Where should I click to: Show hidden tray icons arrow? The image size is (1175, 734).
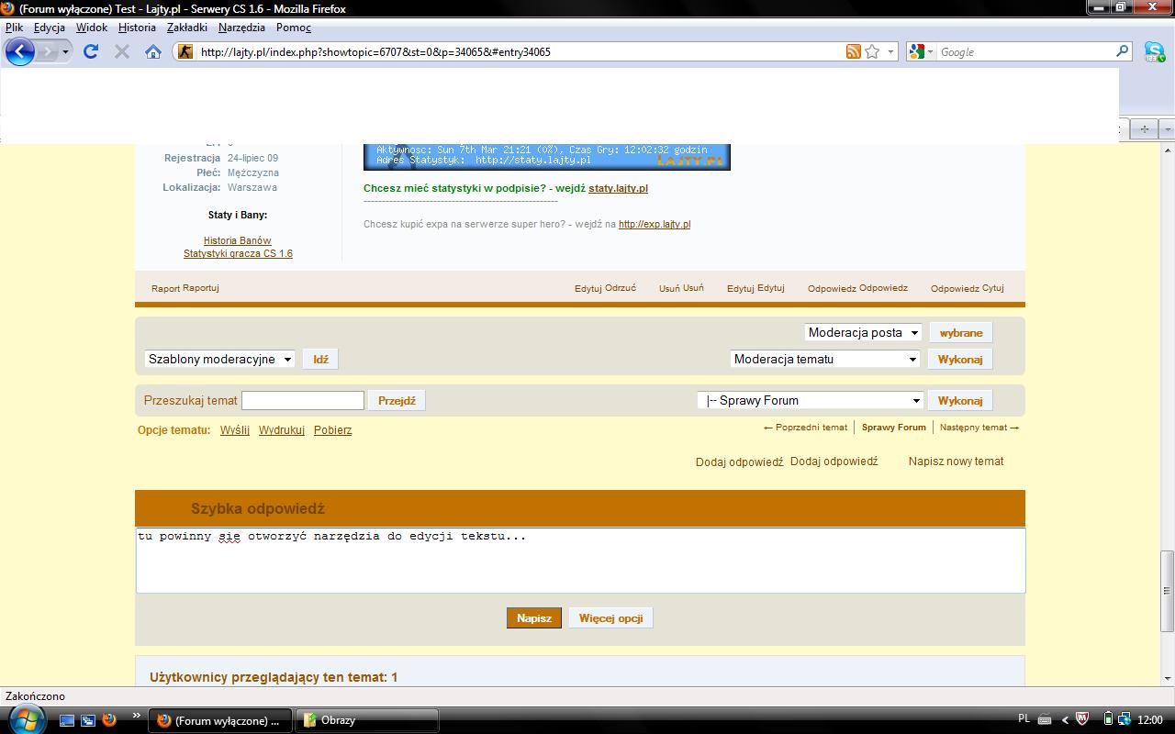[1065, 719]
